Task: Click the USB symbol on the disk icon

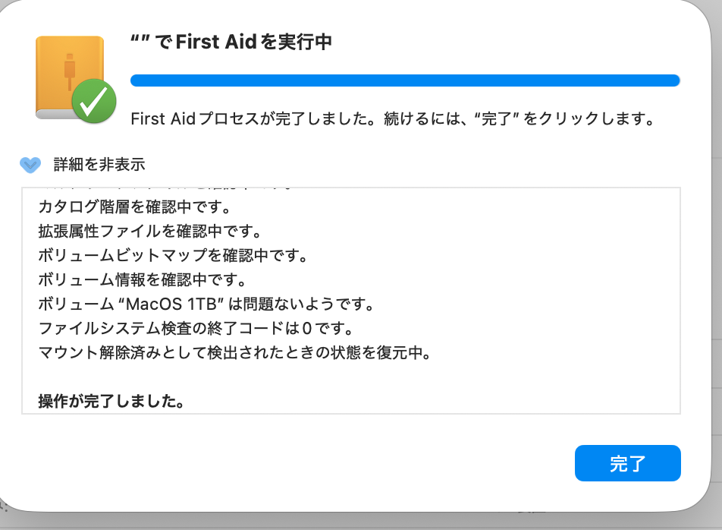Action: coord(70,67)
